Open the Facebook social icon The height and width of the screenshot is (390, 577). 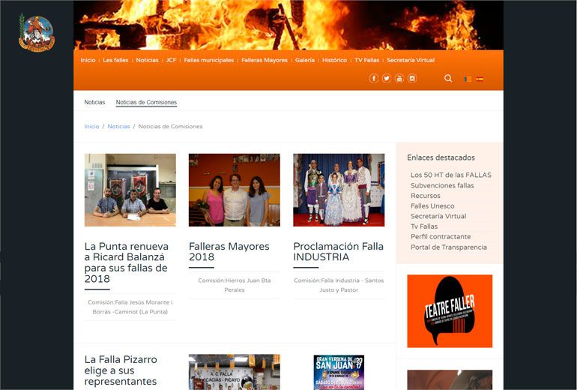374,78
